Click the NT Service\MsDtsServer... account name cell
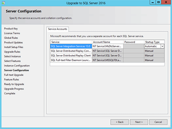 (107, 46)
